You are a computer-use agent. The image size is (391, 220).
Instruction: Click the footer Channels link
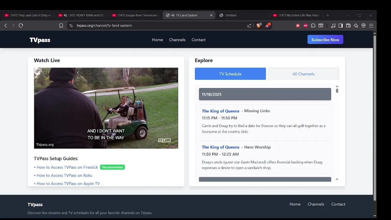click(x=316, y=204)
